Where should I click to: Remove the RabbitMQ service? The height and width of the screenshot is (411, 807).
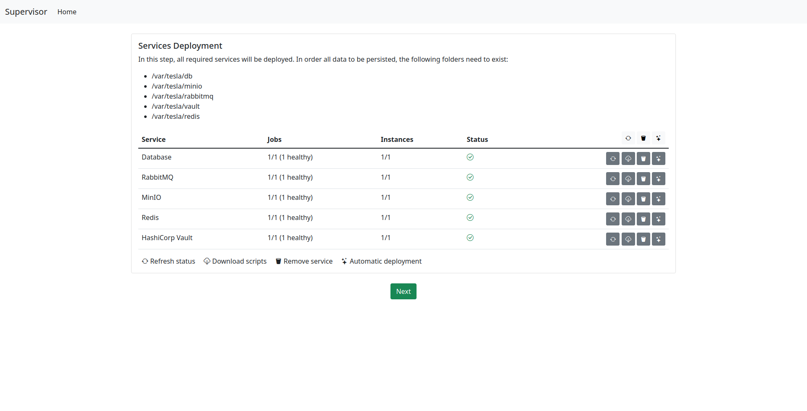[x=643, y=179]
